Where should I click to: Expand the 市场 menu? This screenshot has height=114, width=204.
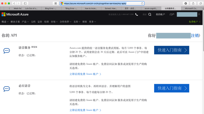54,22
